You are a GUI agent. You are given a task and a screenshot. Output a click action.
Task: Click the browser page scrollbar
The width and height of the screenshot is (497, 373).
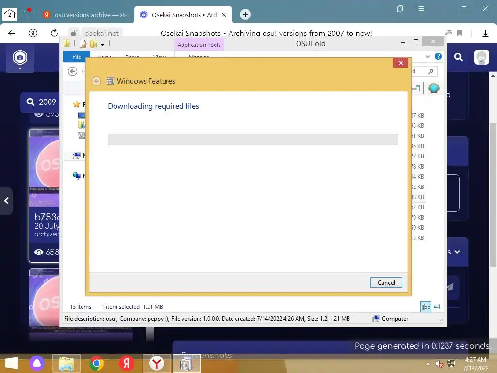[x=493, y=194]
